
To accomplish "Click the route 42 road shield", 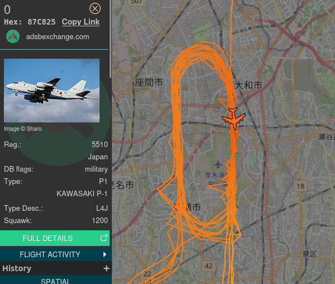I will (x=209, y=266).
